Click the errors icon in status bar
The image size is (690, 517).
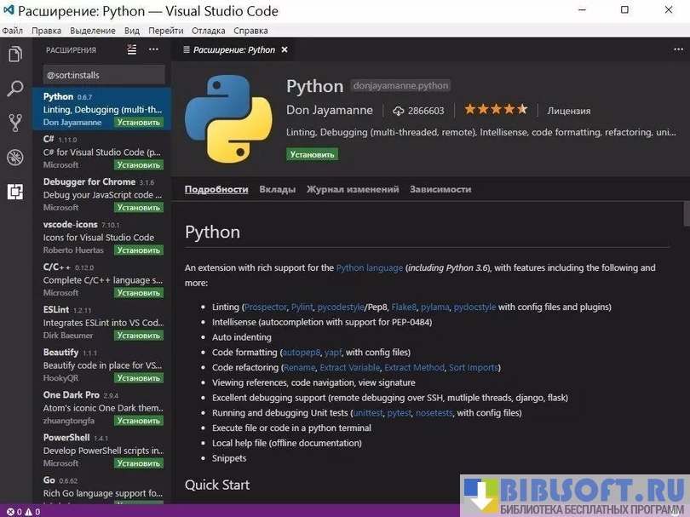9,512
